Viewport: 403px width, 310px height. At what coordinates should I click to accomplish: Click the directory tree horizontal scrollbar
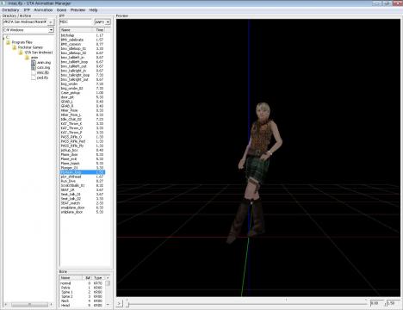(28, 304)
